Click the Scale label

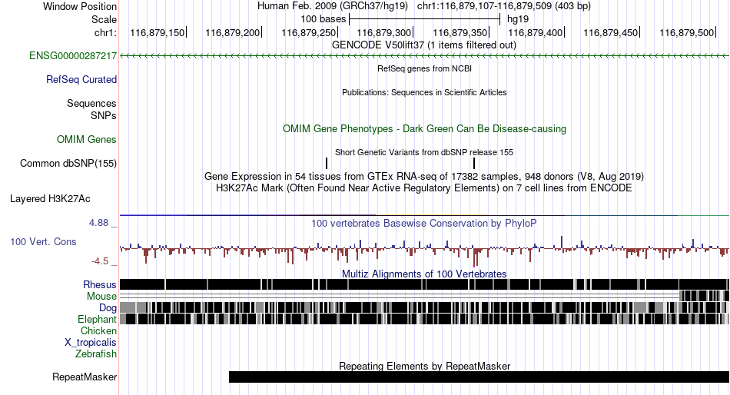pos(104,19)
